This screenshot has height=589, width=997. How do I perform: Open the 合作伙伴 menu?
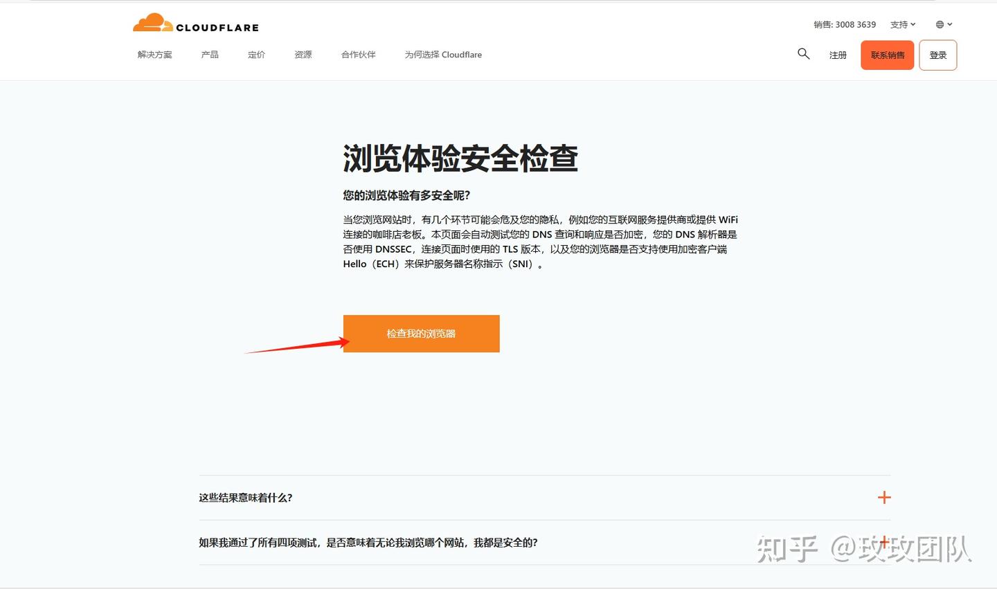[x=358, y=55]
